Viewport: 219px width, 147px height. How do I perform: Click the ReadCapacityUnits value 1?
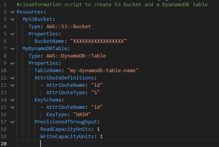[98, 129]
